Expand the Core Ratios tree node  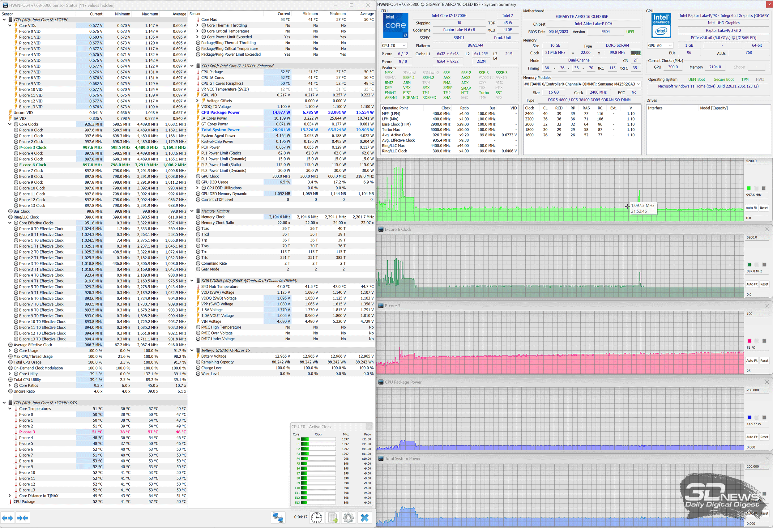[x=10, y=385]
